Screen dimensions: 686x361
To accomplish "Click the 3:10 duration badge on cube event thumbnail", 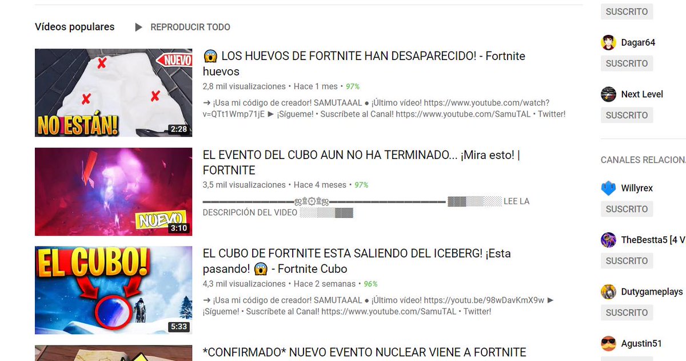I will tap(179, 228).
